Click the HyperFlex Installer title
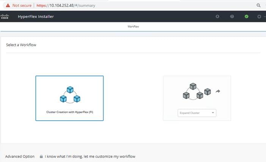The width and height of the screenshot is (266, 162). point(36,16)
